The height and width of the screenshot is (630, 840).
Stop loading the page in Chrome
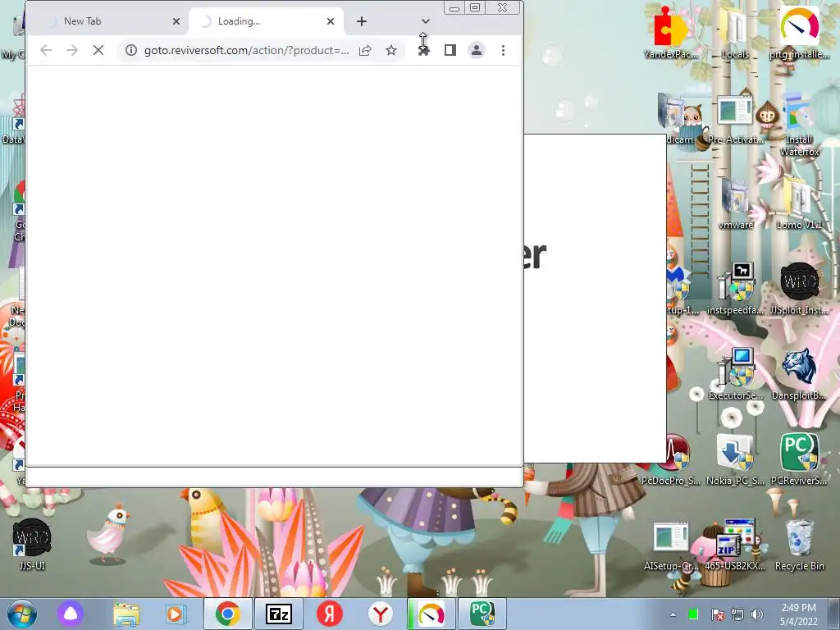pyautogui.click(x=98, y=50)
